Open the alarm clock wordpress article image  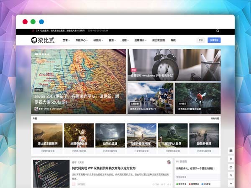tap(174, 64)
